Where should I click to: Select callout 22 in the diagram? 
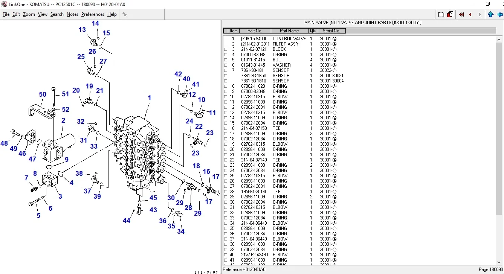tap(199, 126)
